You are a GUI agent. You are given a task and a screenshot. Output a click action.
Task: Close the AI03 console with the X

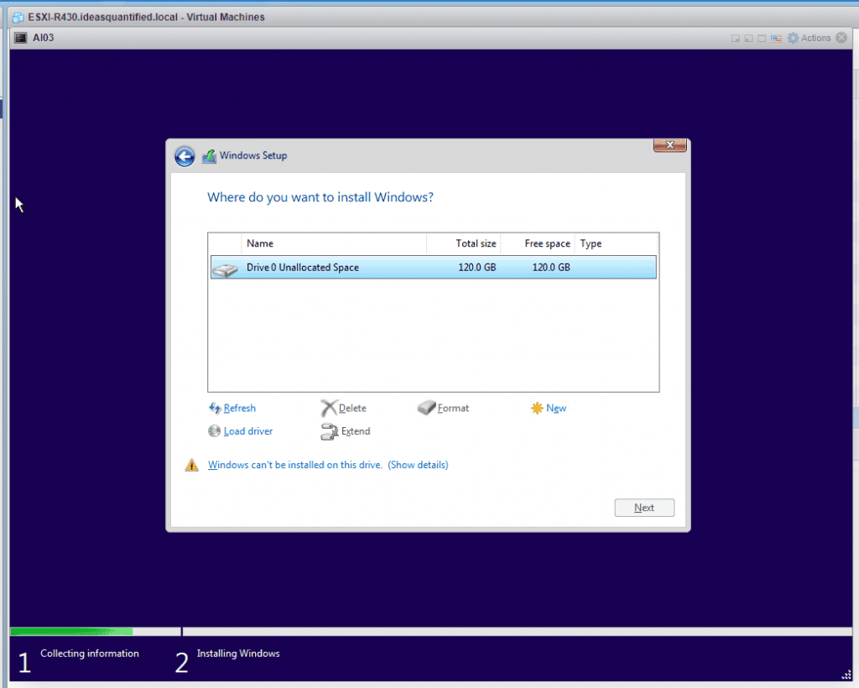841,38
